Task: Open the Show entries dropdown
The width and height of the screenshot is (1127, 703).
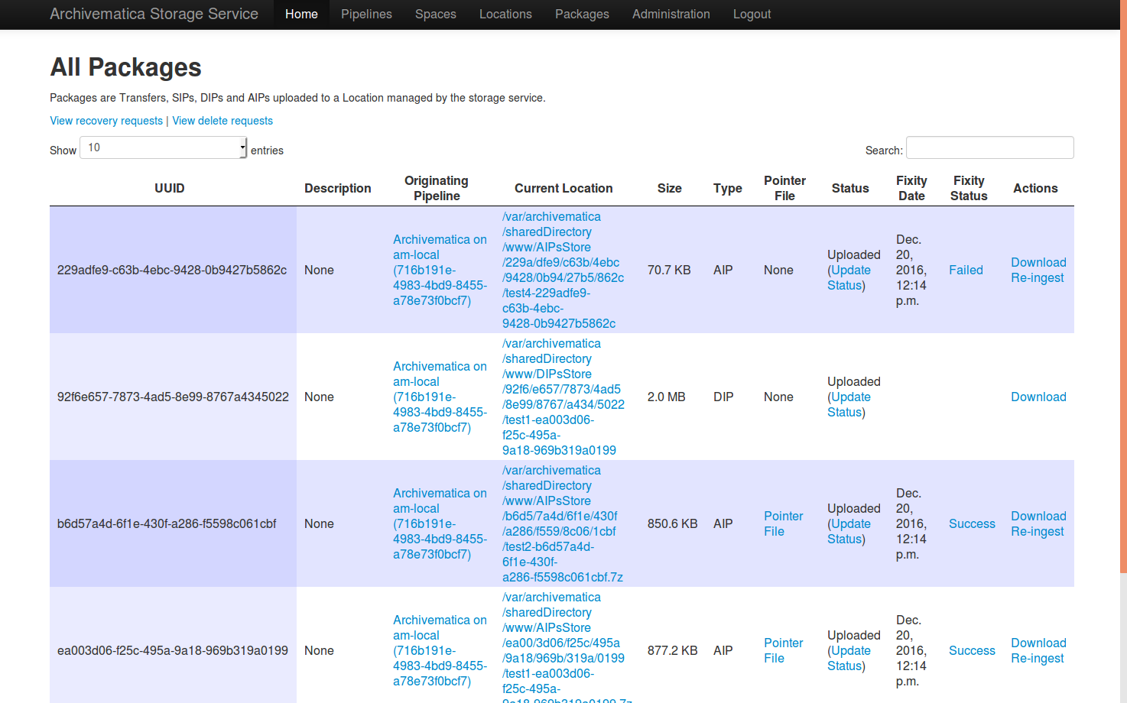Action: 163,147
